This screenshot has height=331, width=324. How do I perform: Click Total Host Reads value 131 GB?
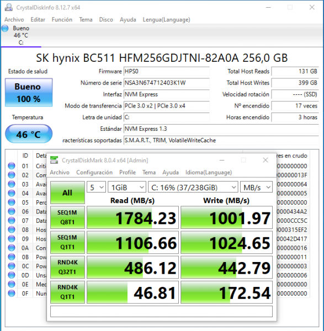point(295,71)
